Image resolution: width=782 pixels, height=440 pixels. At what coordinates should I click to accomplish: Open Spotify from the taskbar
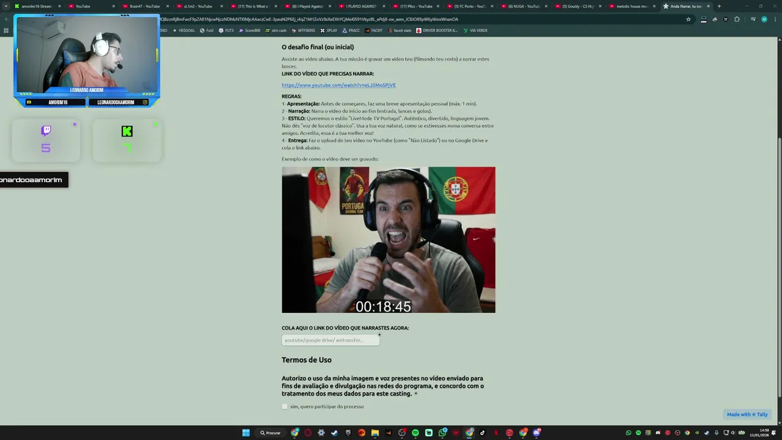415,433
